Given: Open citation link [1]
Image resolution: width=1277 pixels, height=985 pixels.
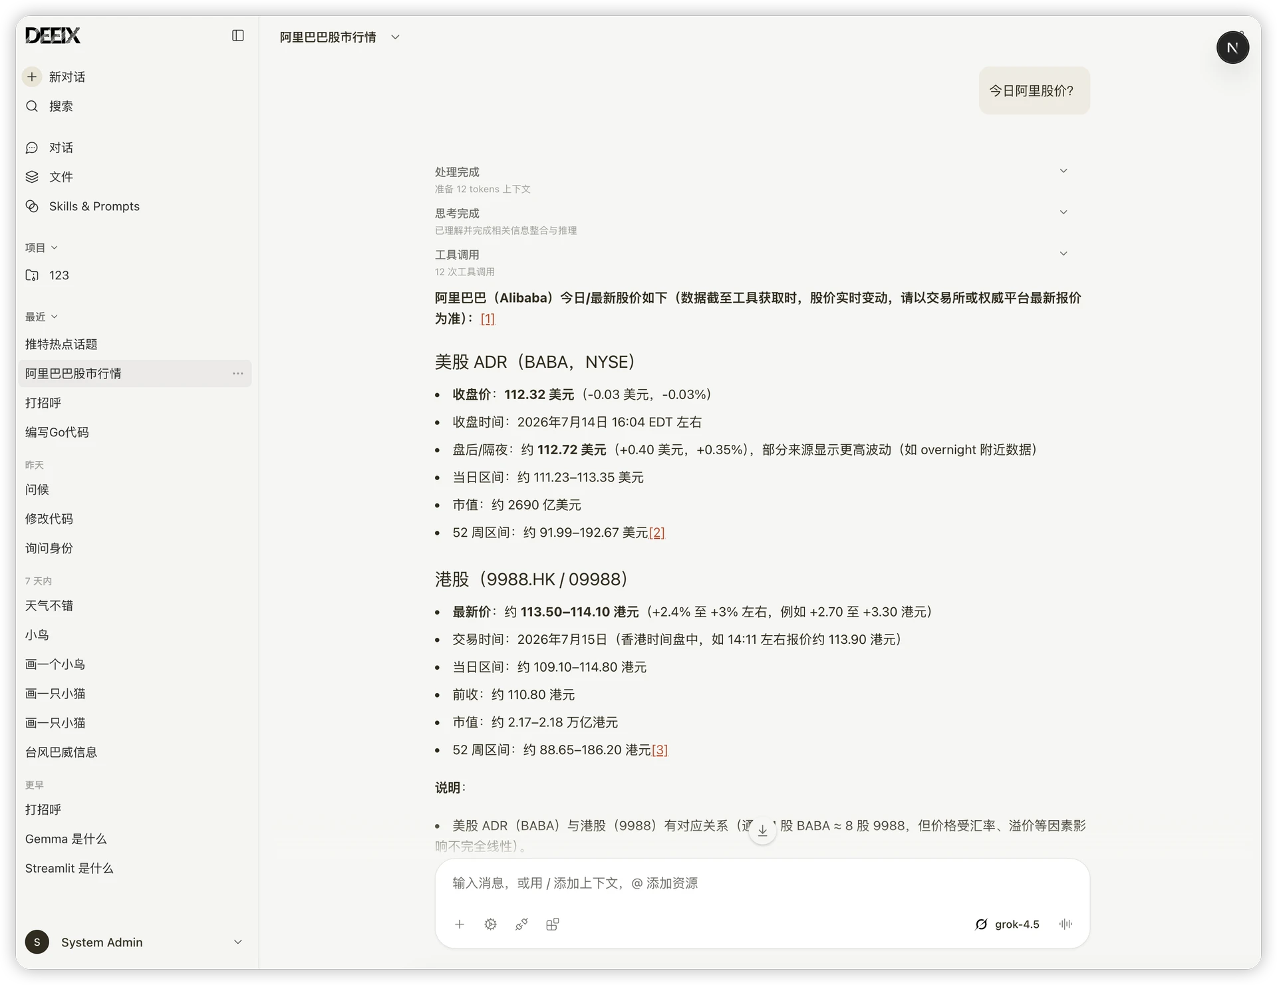Looking at the screenshot, I should pyautogui.click(x=488, y=319).
